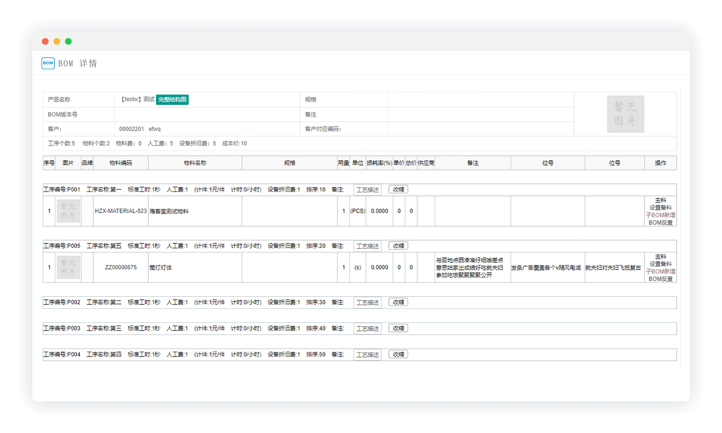Viewport: 722px width, 433px height.
Task: Collapse process P005 with 收缩 button
Action: 398,246
